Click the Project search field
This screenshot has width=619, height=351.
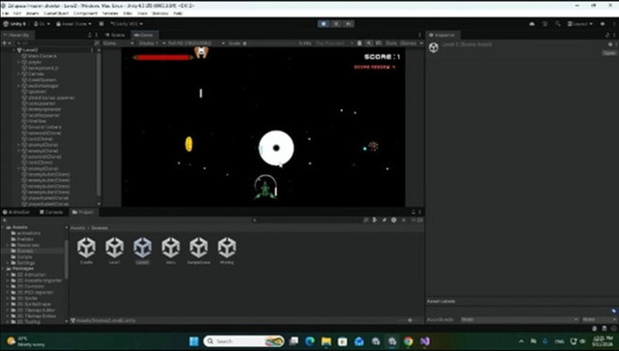pos(307,220)
